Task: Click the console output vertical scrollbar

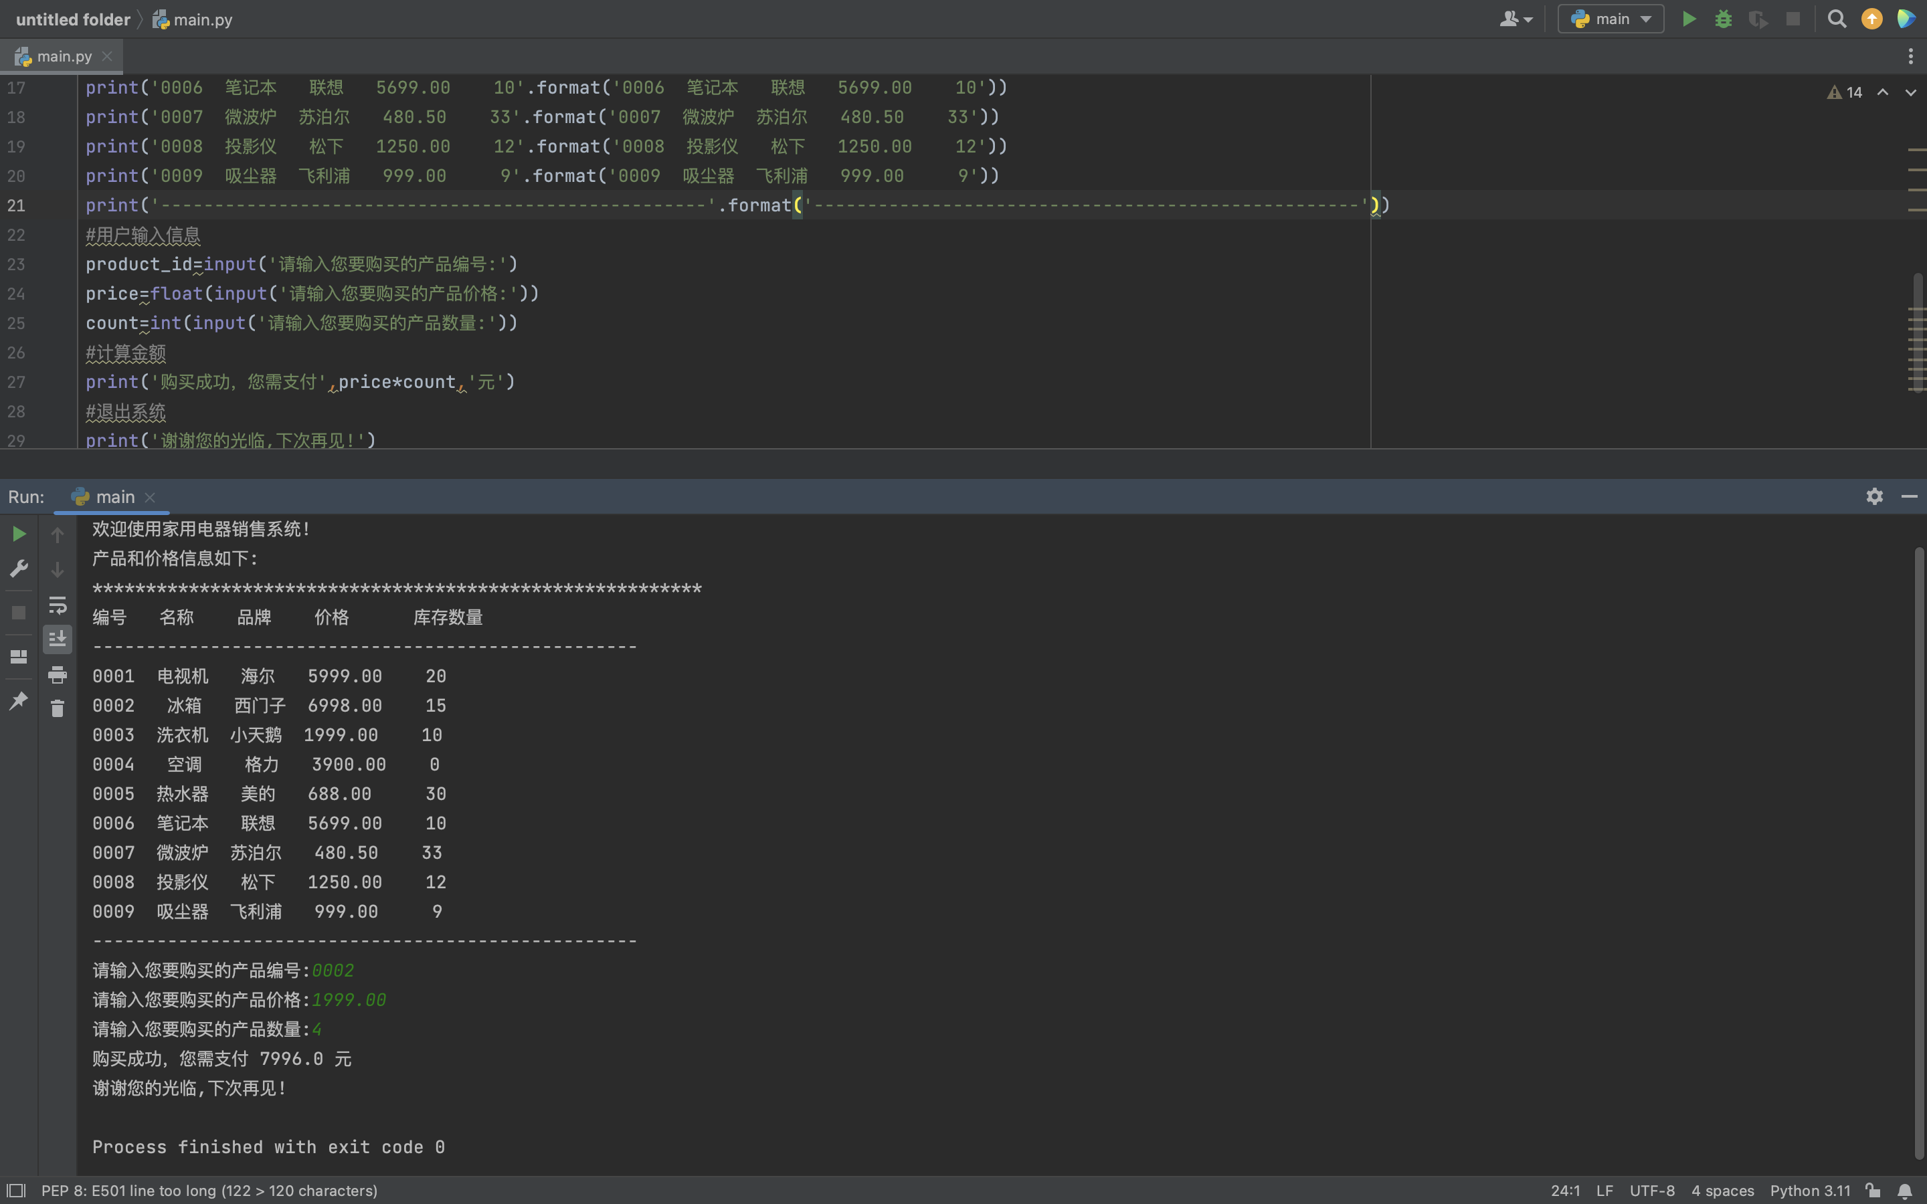Action: [x=1918, y=852]
